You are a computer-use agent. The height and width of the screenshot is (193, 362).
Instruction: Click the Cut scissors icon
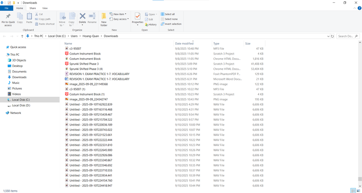point(37,14)
